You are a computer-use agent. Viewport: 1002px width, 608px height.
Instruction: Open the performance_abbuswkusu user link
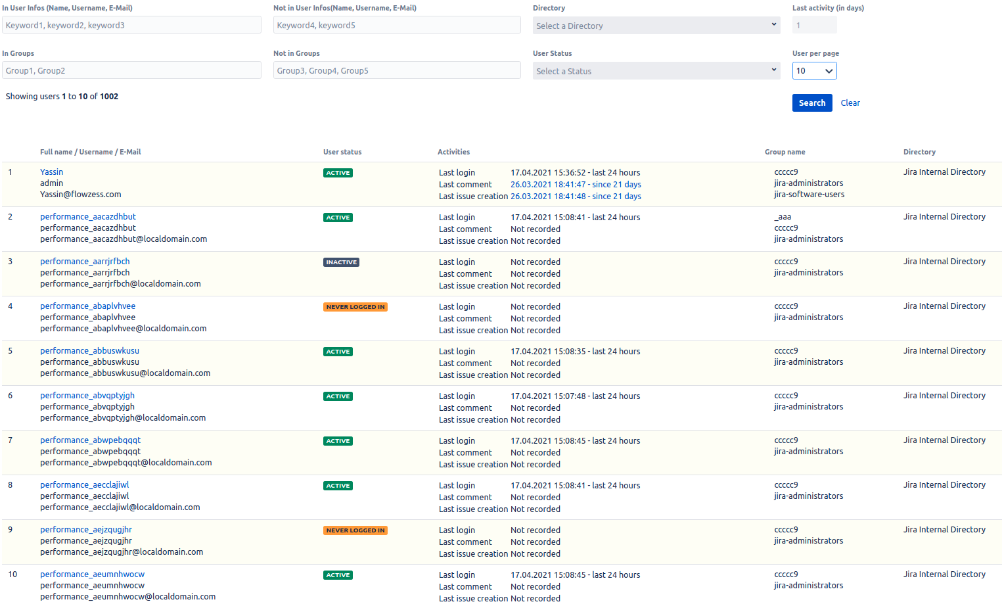coord(89,351)
